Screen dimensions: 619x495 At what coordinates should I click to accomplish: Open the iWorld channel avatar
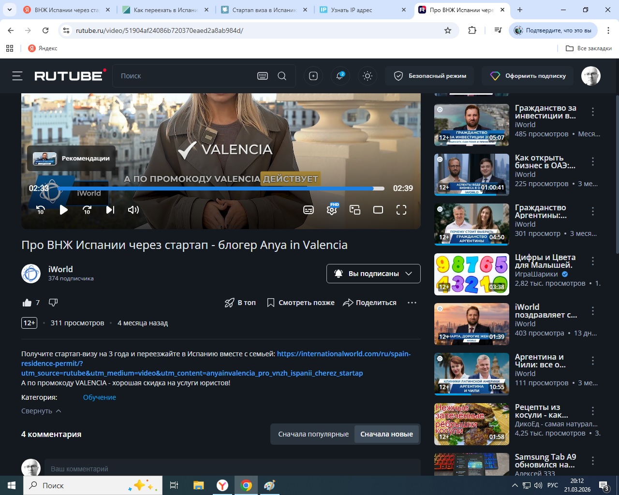click(31, 274)
